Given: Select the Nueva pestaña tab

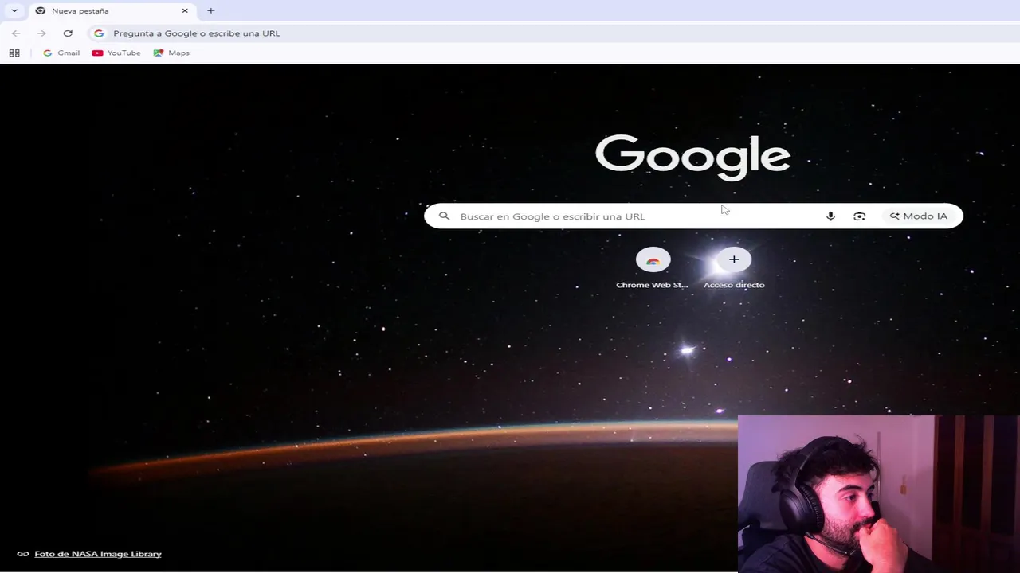Looking at the screenshot, I should coord(112,10).
